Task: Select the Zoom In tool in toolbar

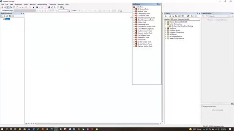Action: (3, 7)
